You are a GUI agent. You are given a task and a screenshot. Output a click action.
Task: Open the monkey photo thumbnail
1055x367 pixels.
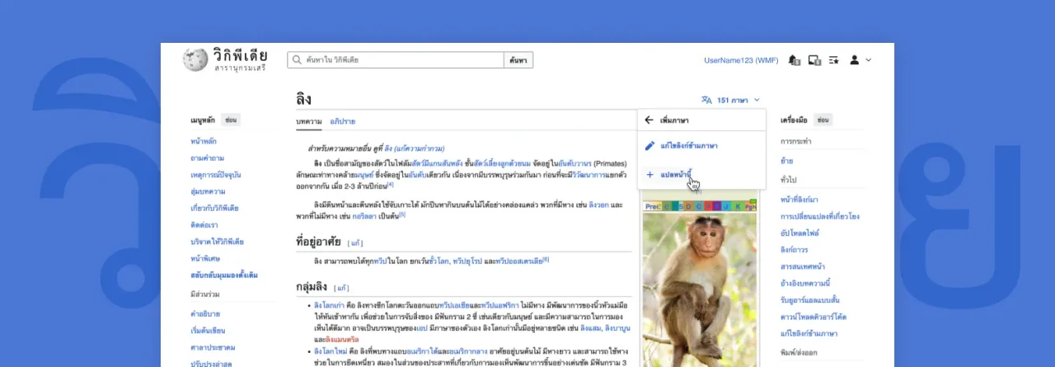tap(699, 289)
